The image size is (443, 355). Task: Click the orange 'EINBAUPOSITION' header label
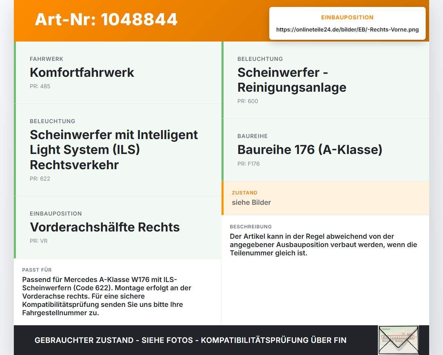click(x=347, y=17)
